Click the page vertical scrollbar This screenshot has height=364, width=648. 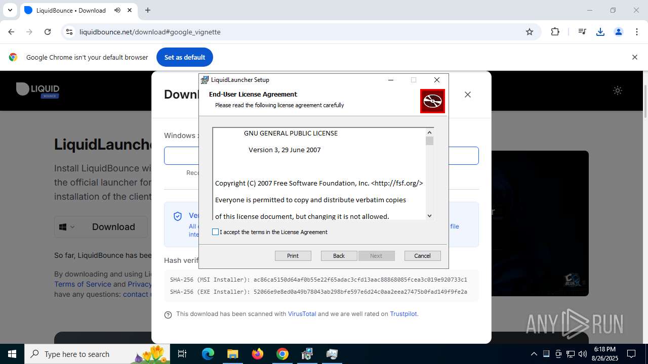click(x=645, y=101)
